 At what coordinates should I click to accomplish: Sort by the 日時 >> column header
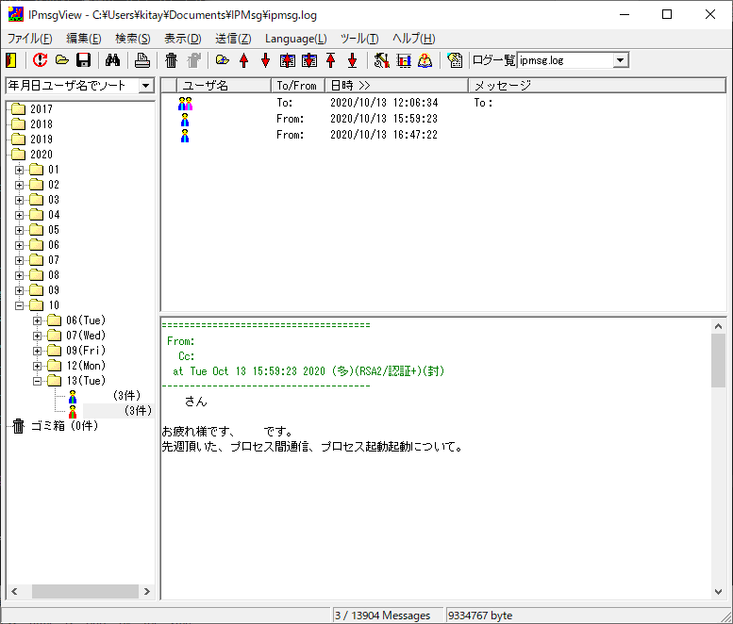(397, 86)
